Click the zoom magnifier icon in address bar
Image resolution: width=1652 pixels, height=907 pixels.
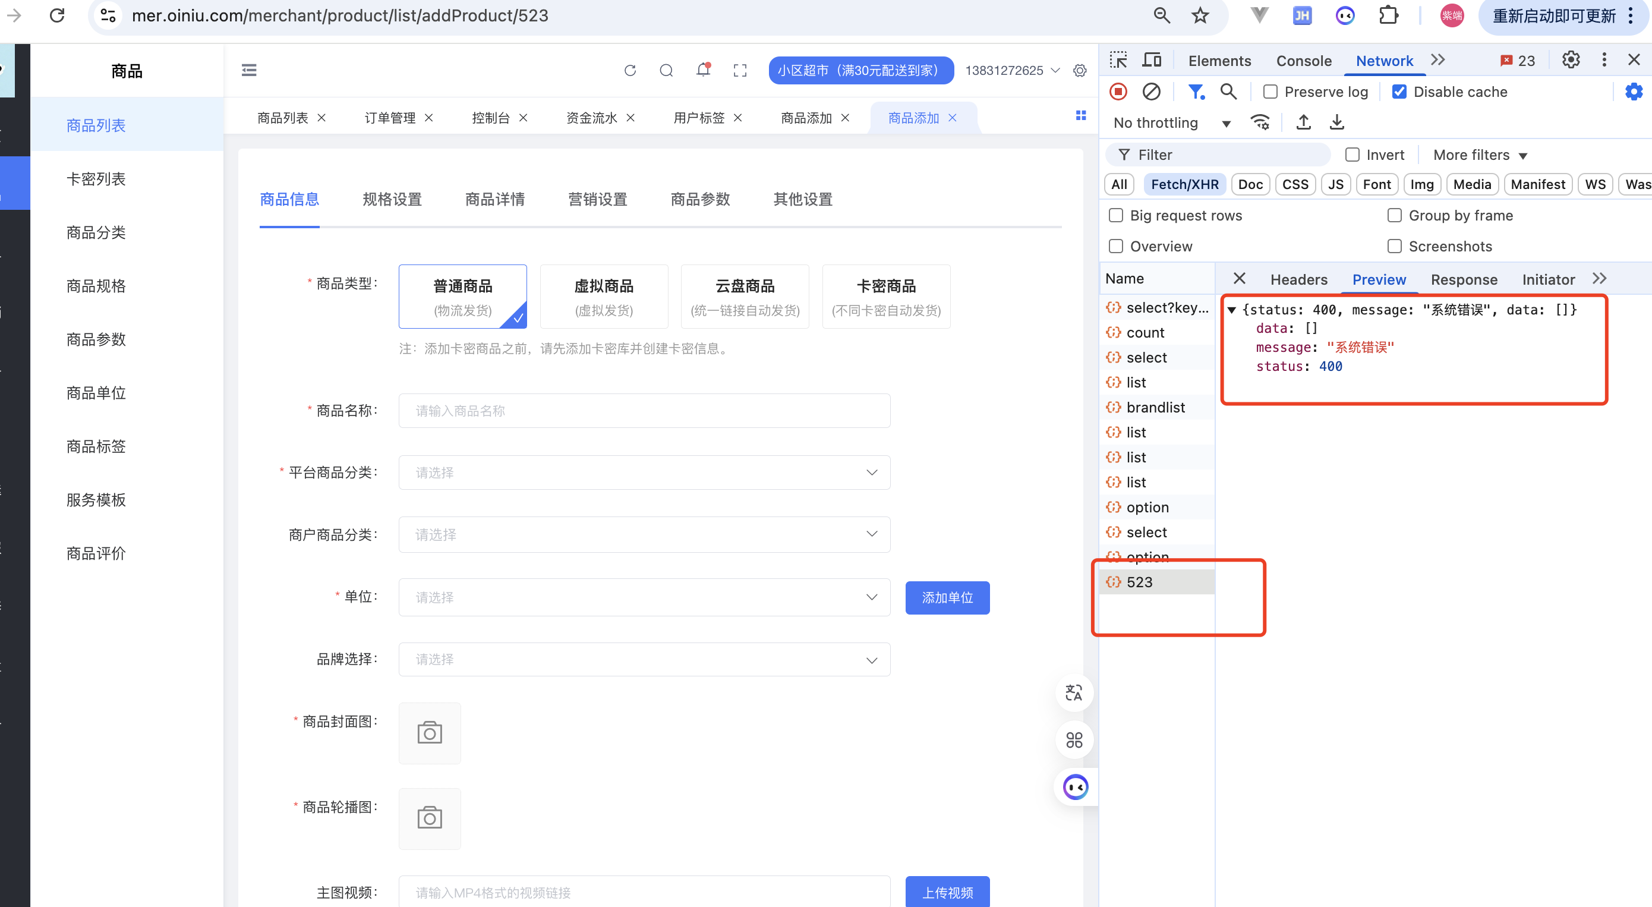click(1161, 15)
